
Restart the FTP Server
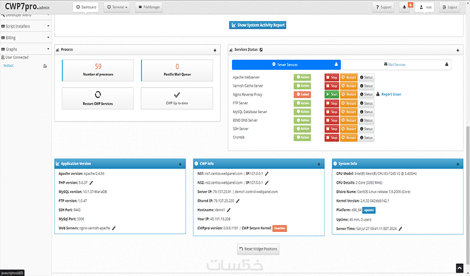pyautogui.click(x=348, y=103)
